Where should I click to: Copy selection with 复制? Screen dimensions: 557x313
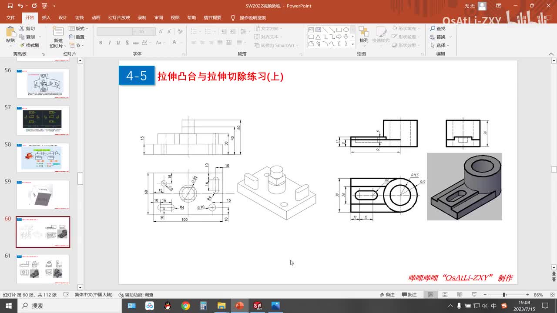click(x=28, y=37)
